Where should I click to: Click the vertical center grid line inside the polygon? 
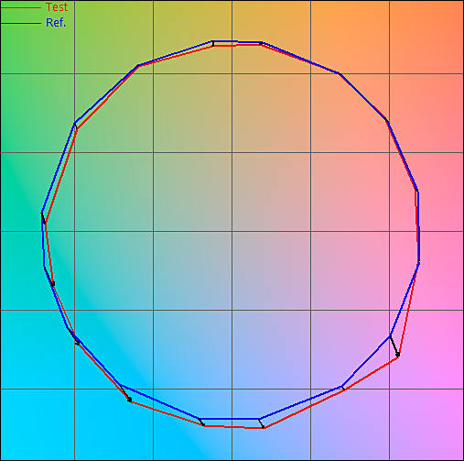(x=232, y=183)
